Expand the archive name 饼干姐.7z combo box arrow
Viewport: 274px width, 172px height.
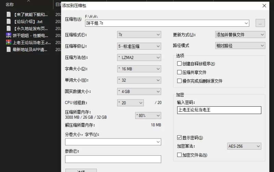click(x=246, y=23)
